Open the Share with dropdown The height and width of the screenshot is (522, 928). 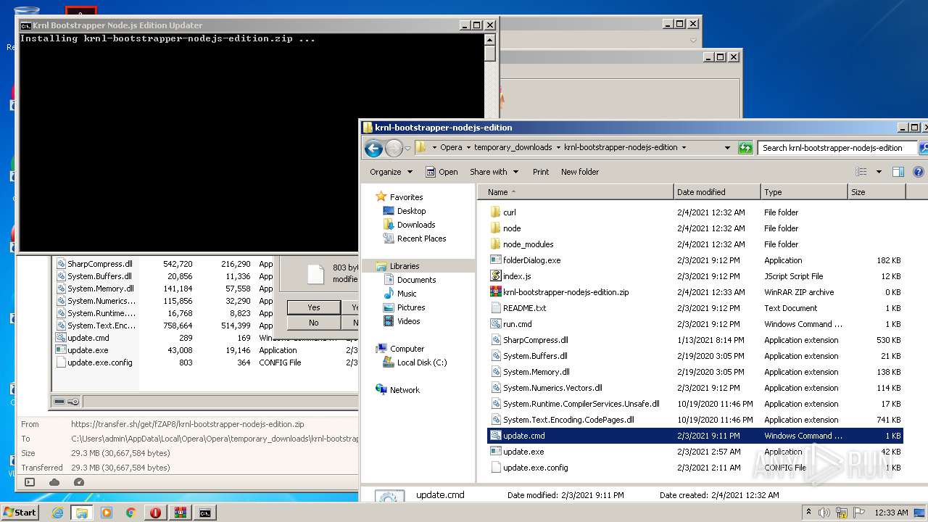tap(494, 172)
